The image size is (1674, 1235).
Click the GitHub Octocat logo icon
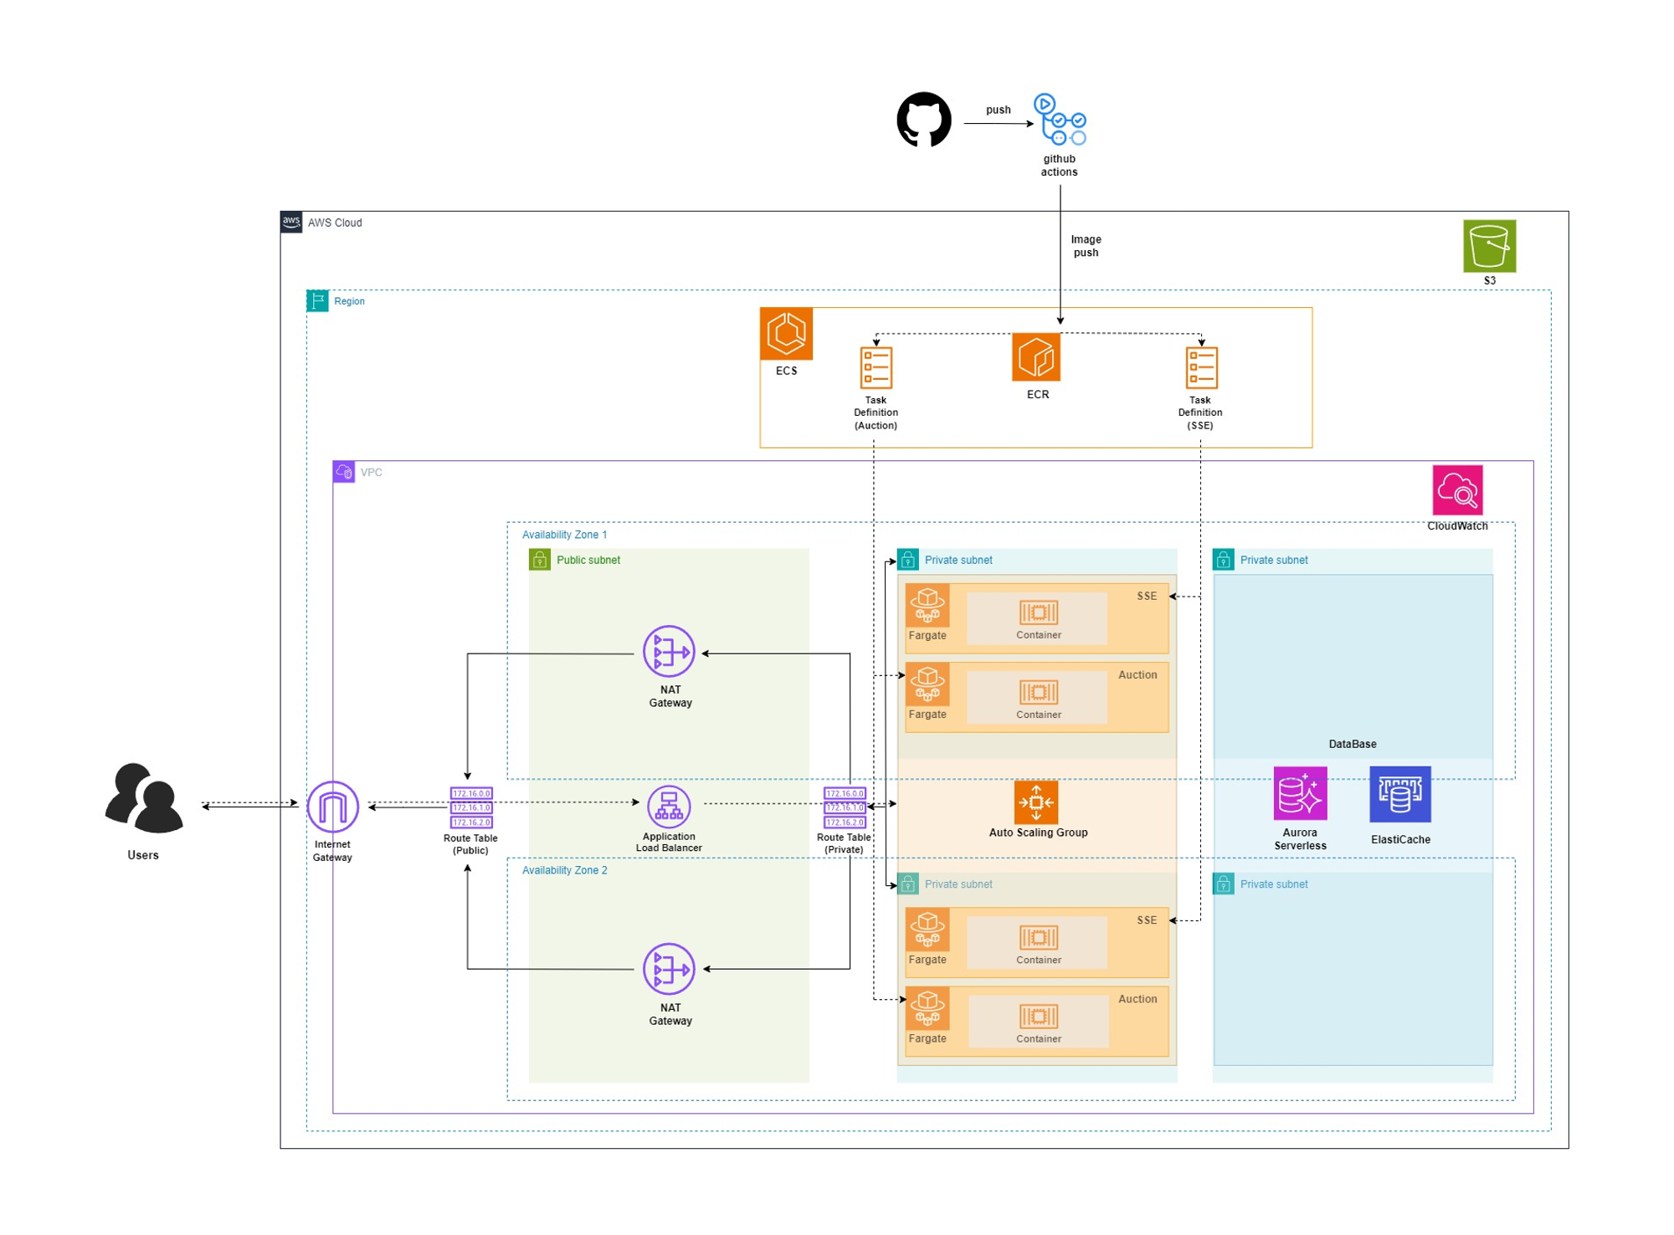coord(924,120)
